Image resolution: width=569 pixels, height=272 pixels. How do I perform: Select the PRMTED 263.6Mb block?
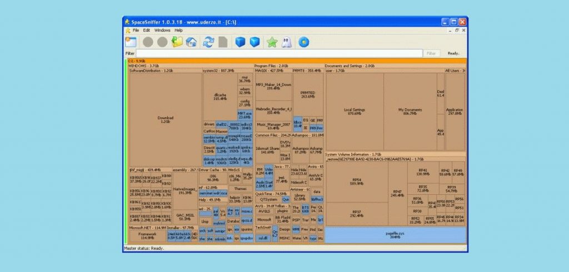(x=308, y=95)
